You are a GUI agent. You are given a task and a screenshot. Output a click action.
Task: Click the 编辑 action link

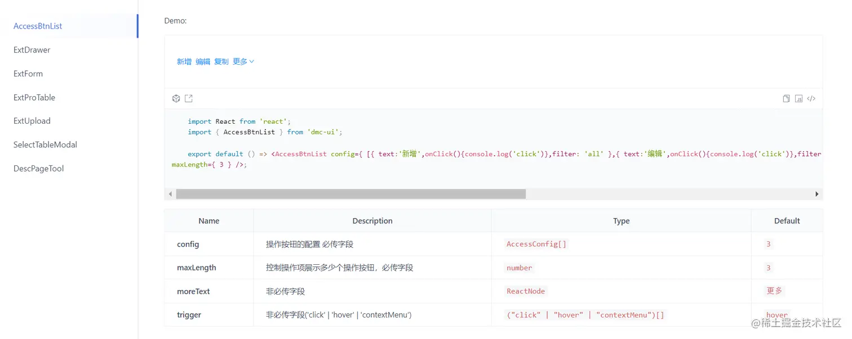click(203, 62)
